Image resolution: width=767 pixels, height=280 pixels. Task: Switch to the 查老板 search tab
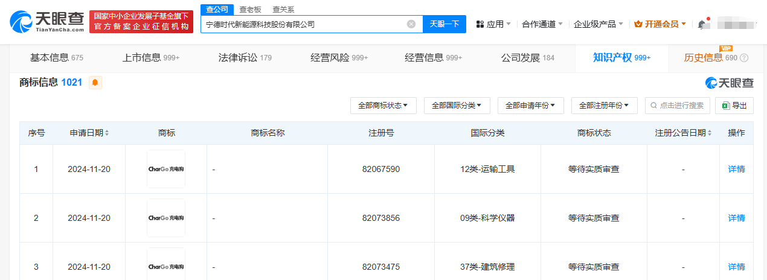(249, 9)
